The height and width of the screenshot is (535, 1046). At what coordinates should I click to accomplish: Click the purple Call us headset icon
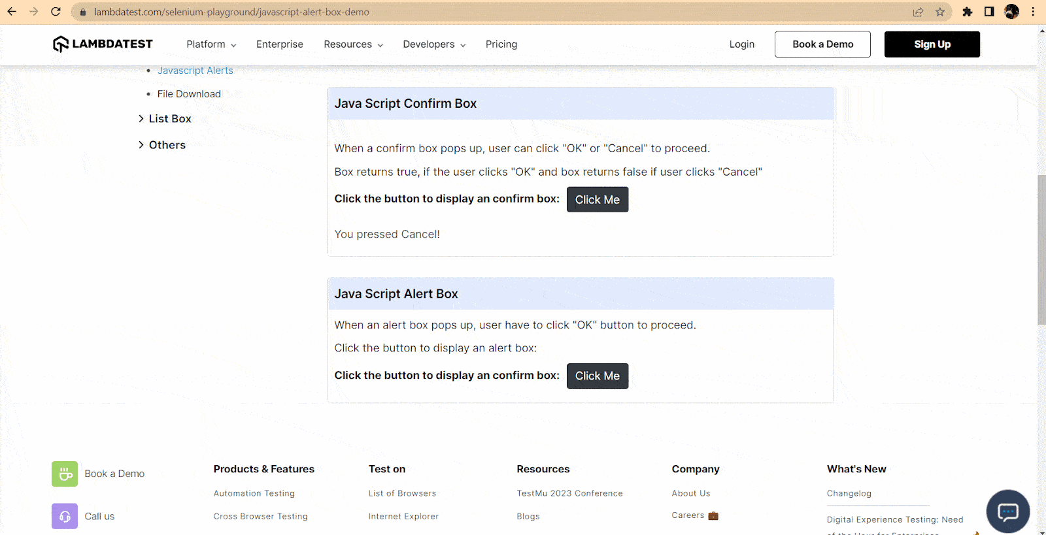point(65,516)
